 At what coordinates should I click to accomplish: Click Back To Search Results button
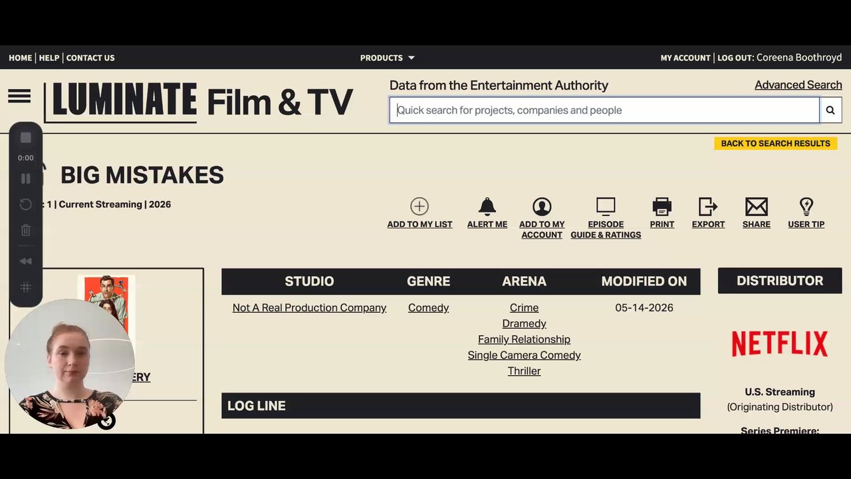(x=776, y=143)
